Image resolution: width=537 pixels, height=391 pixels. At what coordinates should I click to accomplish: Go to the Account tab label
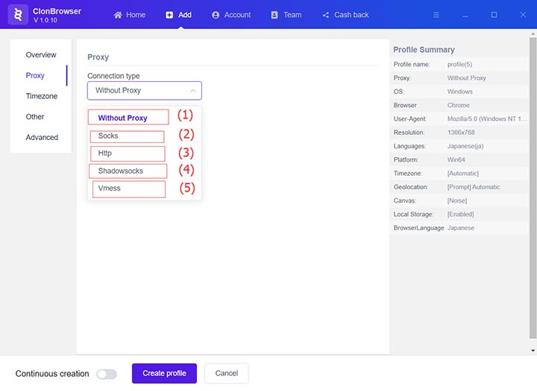tap(237, 15)
